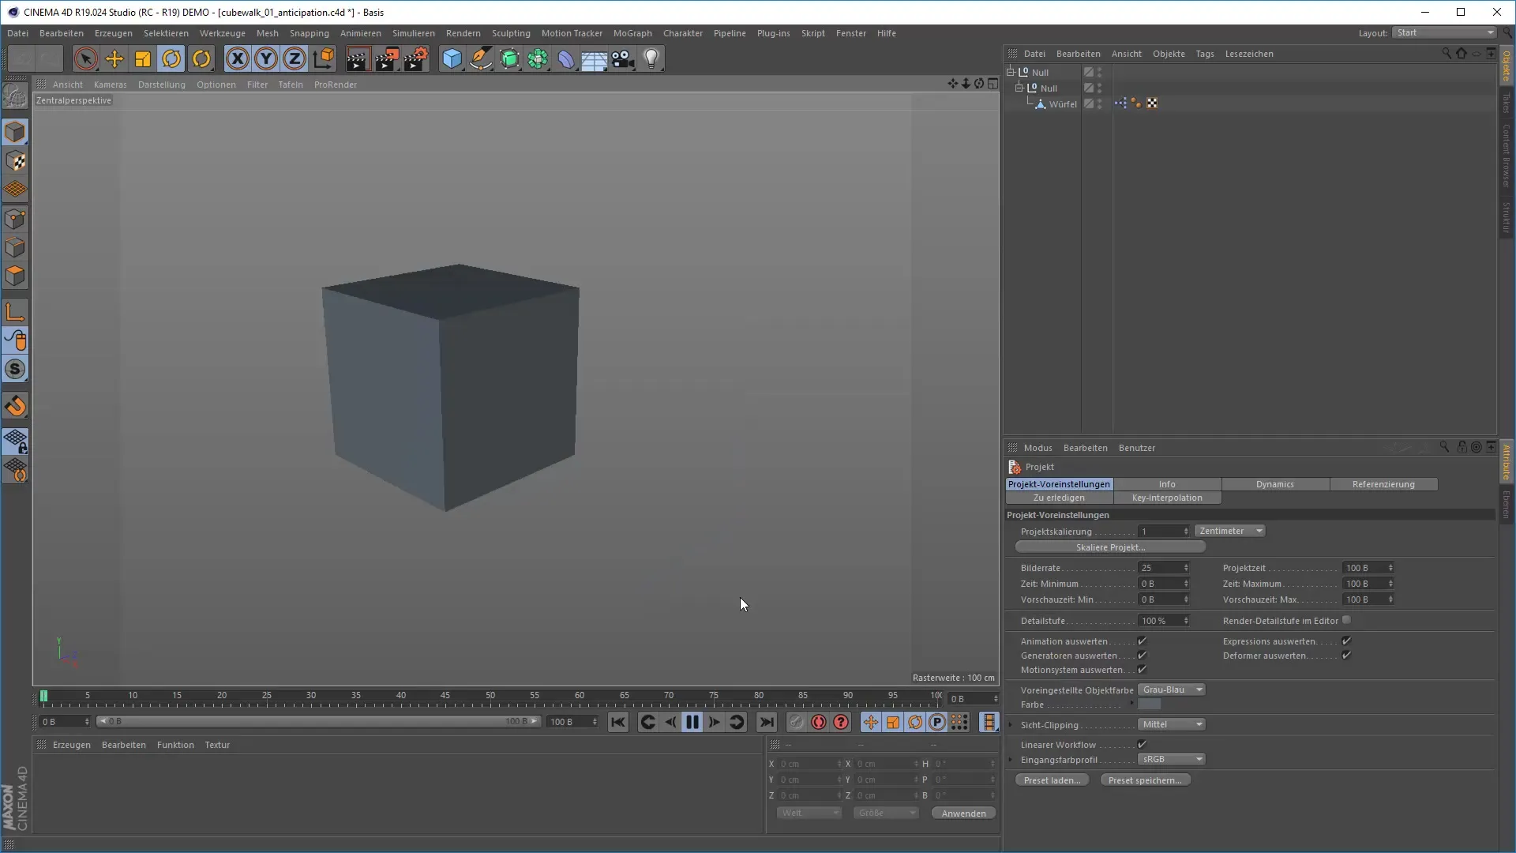Toggle Linearer Workflow checkbox

1142,745
